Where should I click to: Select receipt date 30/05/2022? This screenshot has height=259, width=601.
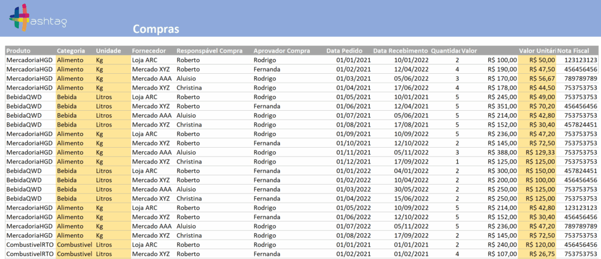[x=411, y=189]
